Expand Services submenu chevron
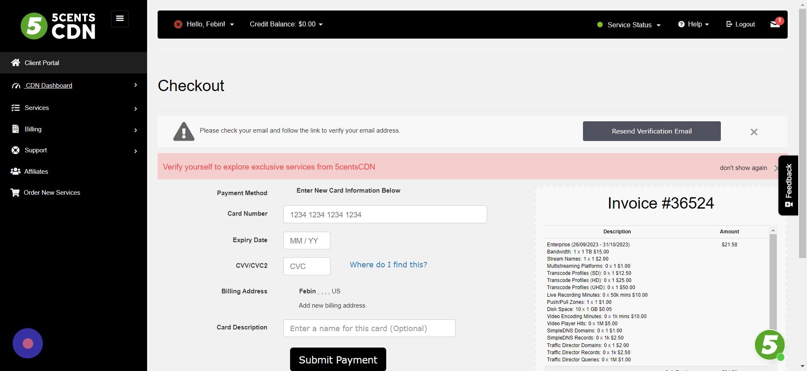Viewport: 807px width, 371px height. tap(135, 109)
